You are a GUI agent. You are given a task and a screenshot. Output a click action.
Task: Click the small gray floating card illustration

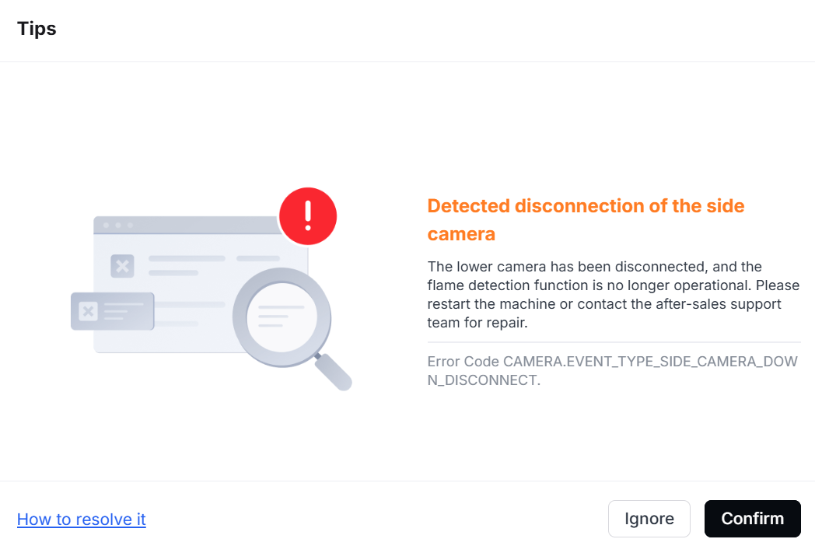[x=112, y=311]
